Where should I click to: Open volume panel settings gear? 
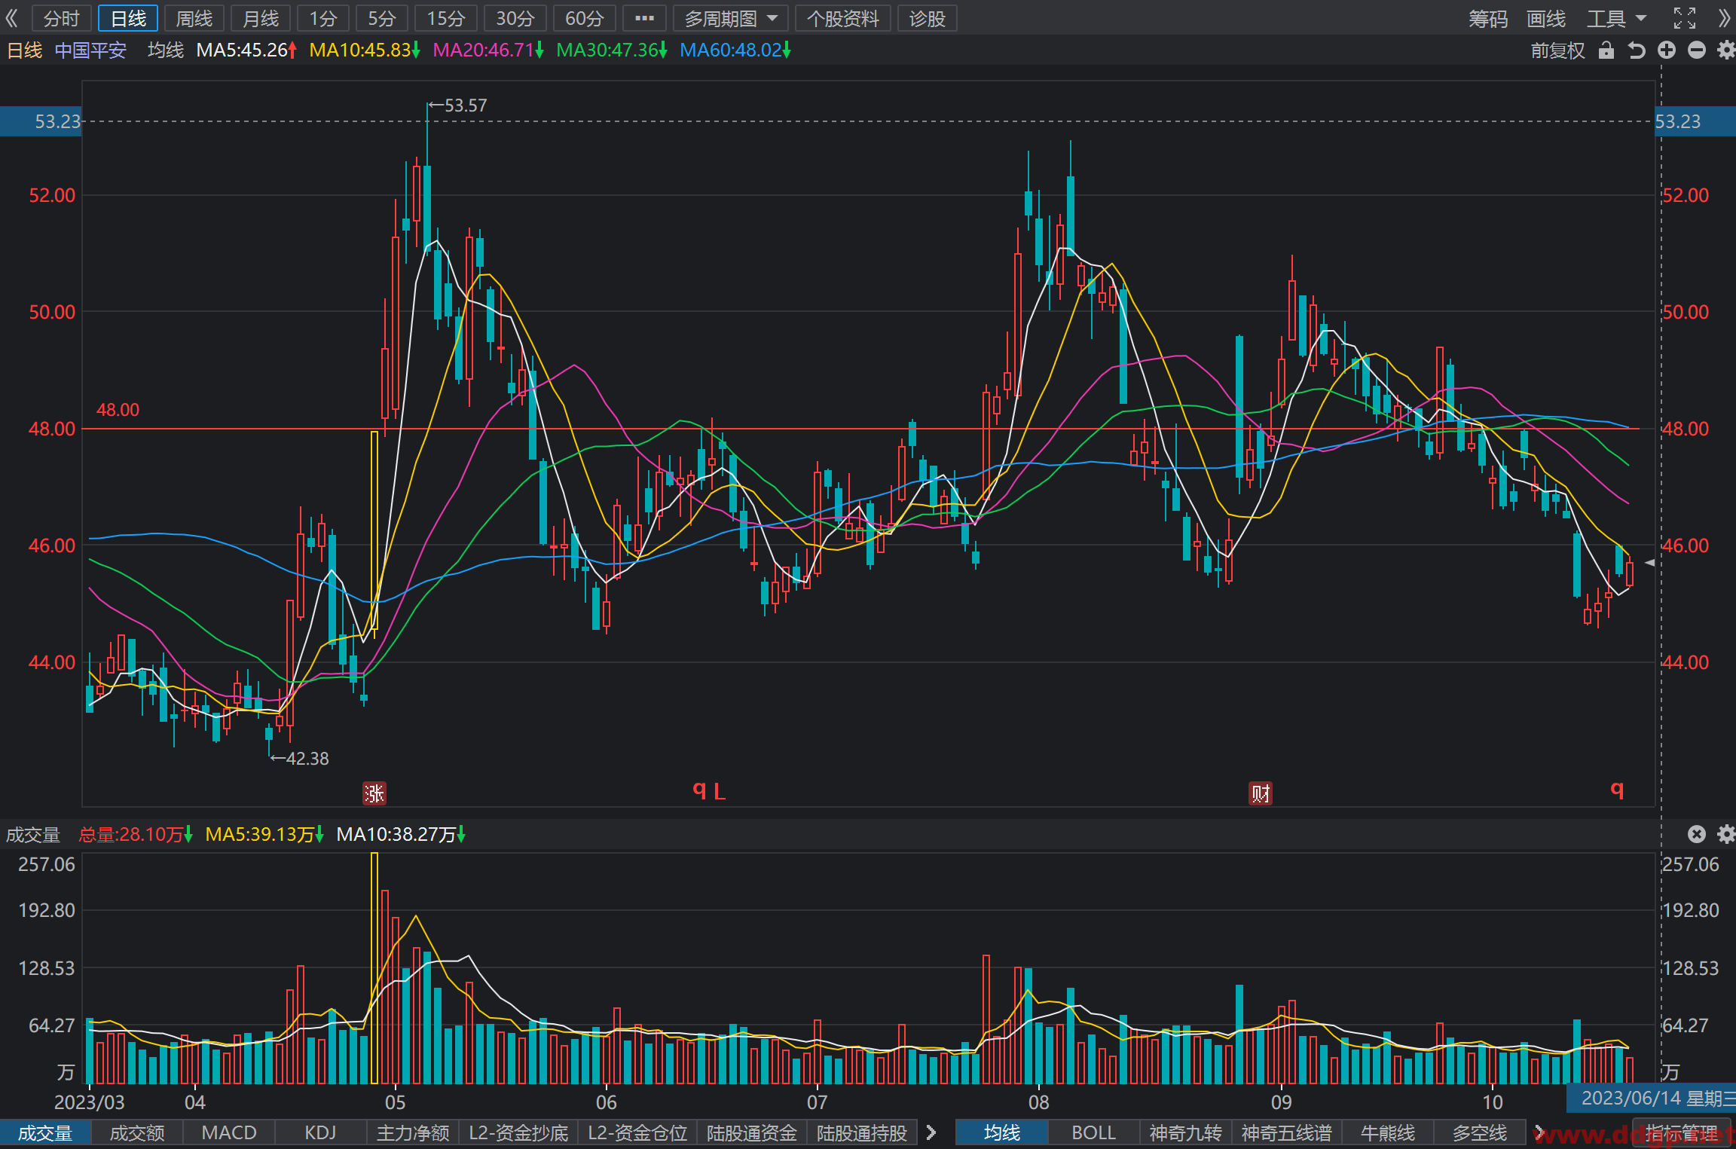click(x=1725, y=834)
